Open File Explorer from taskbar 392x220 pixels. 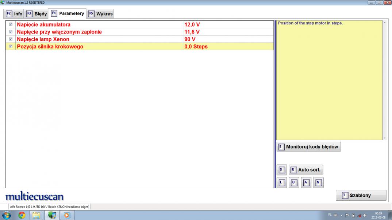36,215
